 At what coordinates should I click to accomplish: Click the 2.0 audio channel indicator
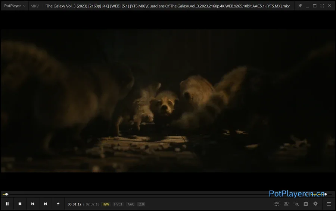[141, 204]
